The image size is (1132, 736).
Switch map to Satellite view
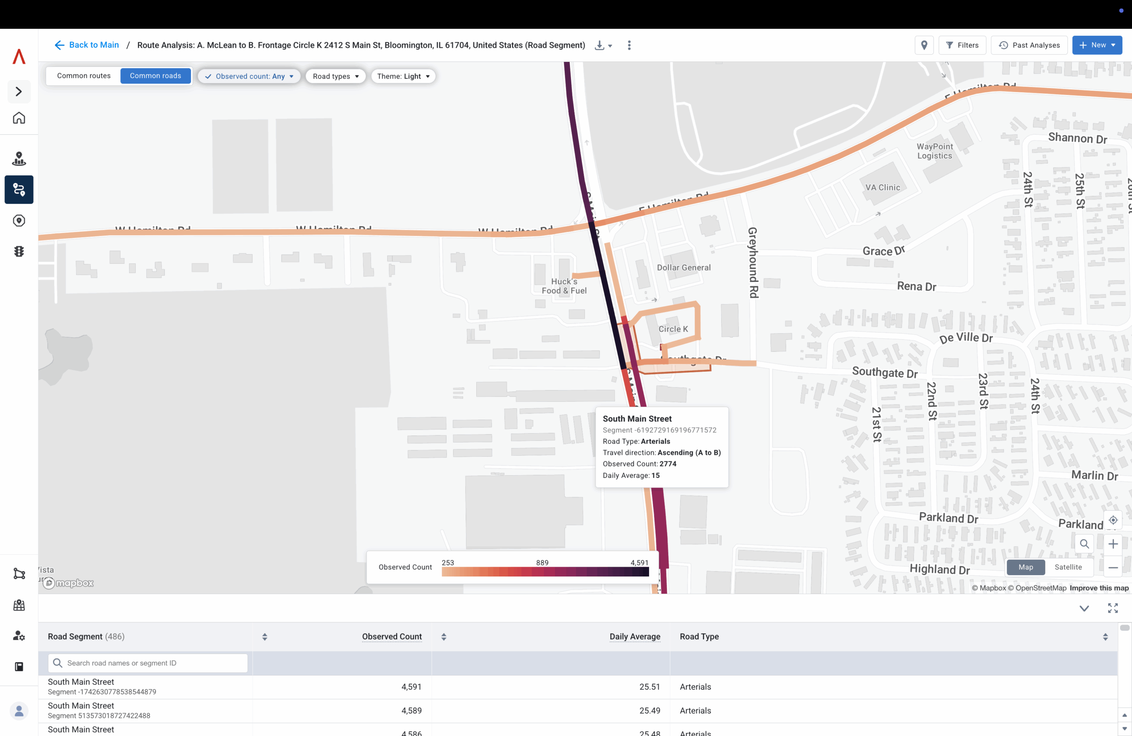coord(1068,567)
